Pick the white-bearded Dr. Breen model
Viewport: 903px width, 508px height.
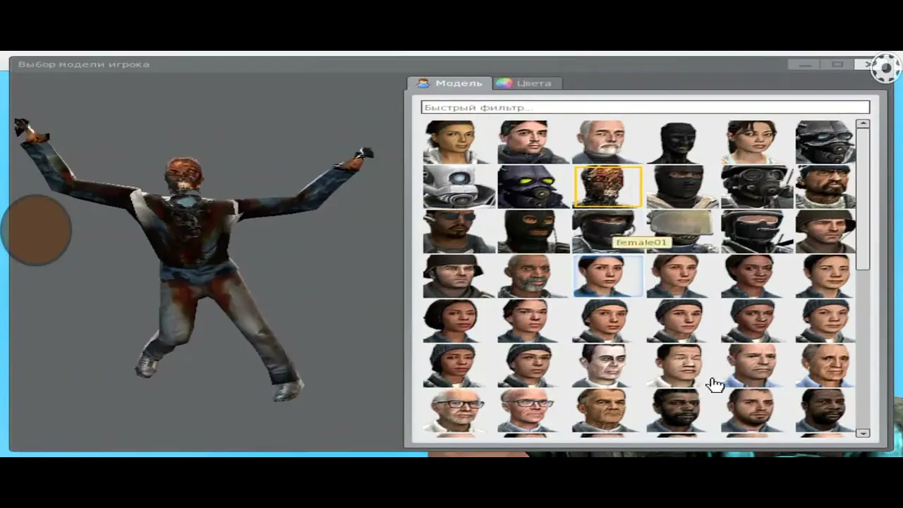(608, 142)
